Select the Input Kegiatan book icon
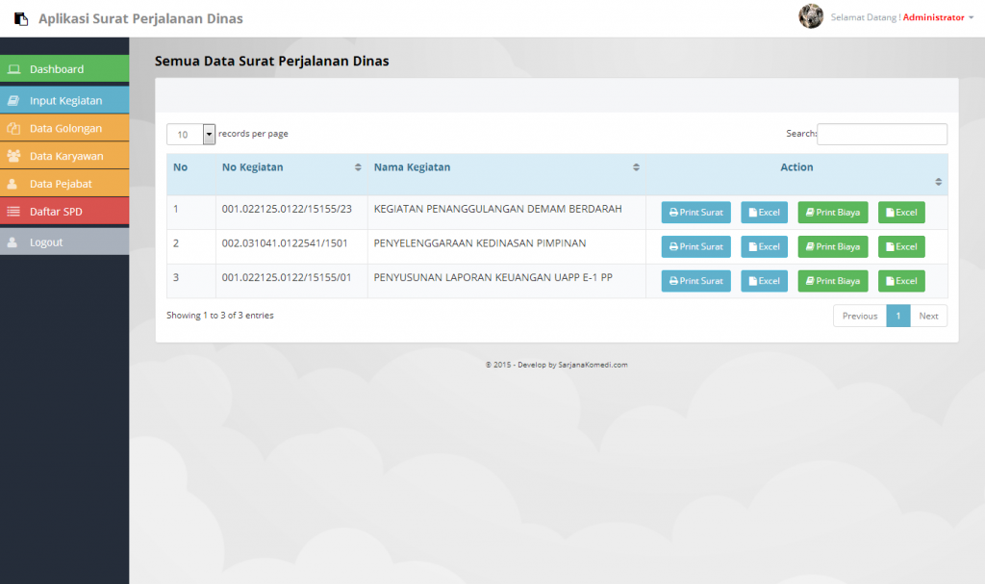The image size is (985, 584). point(14,100)
